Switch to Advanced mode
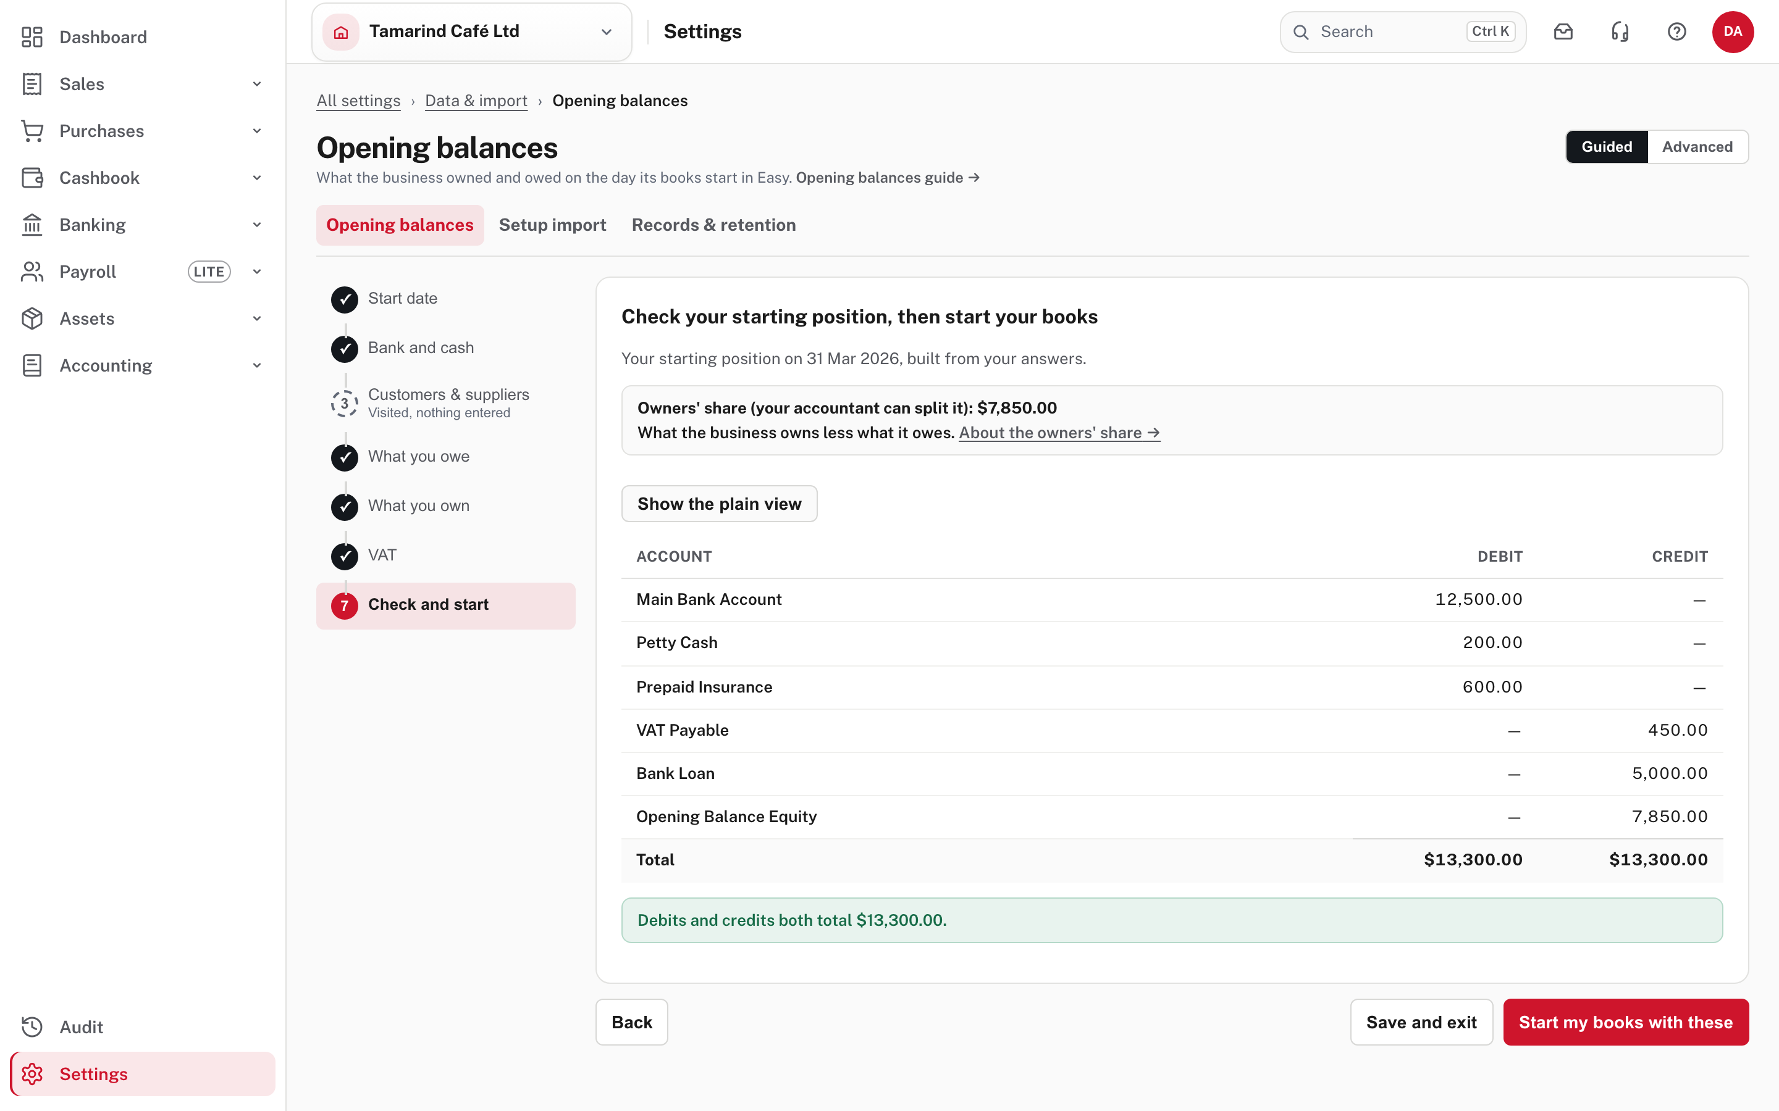This screenshot has height=1111, width=1779. pos(1697,147)
